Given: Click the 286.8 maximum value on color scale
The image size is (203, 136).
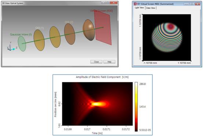Looking at the screenshot, I should coord(142,84).
